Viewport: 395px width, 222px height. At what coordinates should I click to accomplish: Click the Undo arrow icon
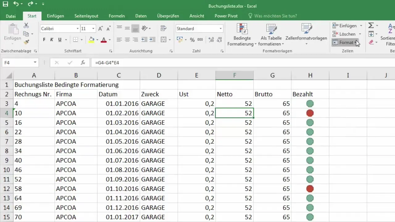pos(16,4)
